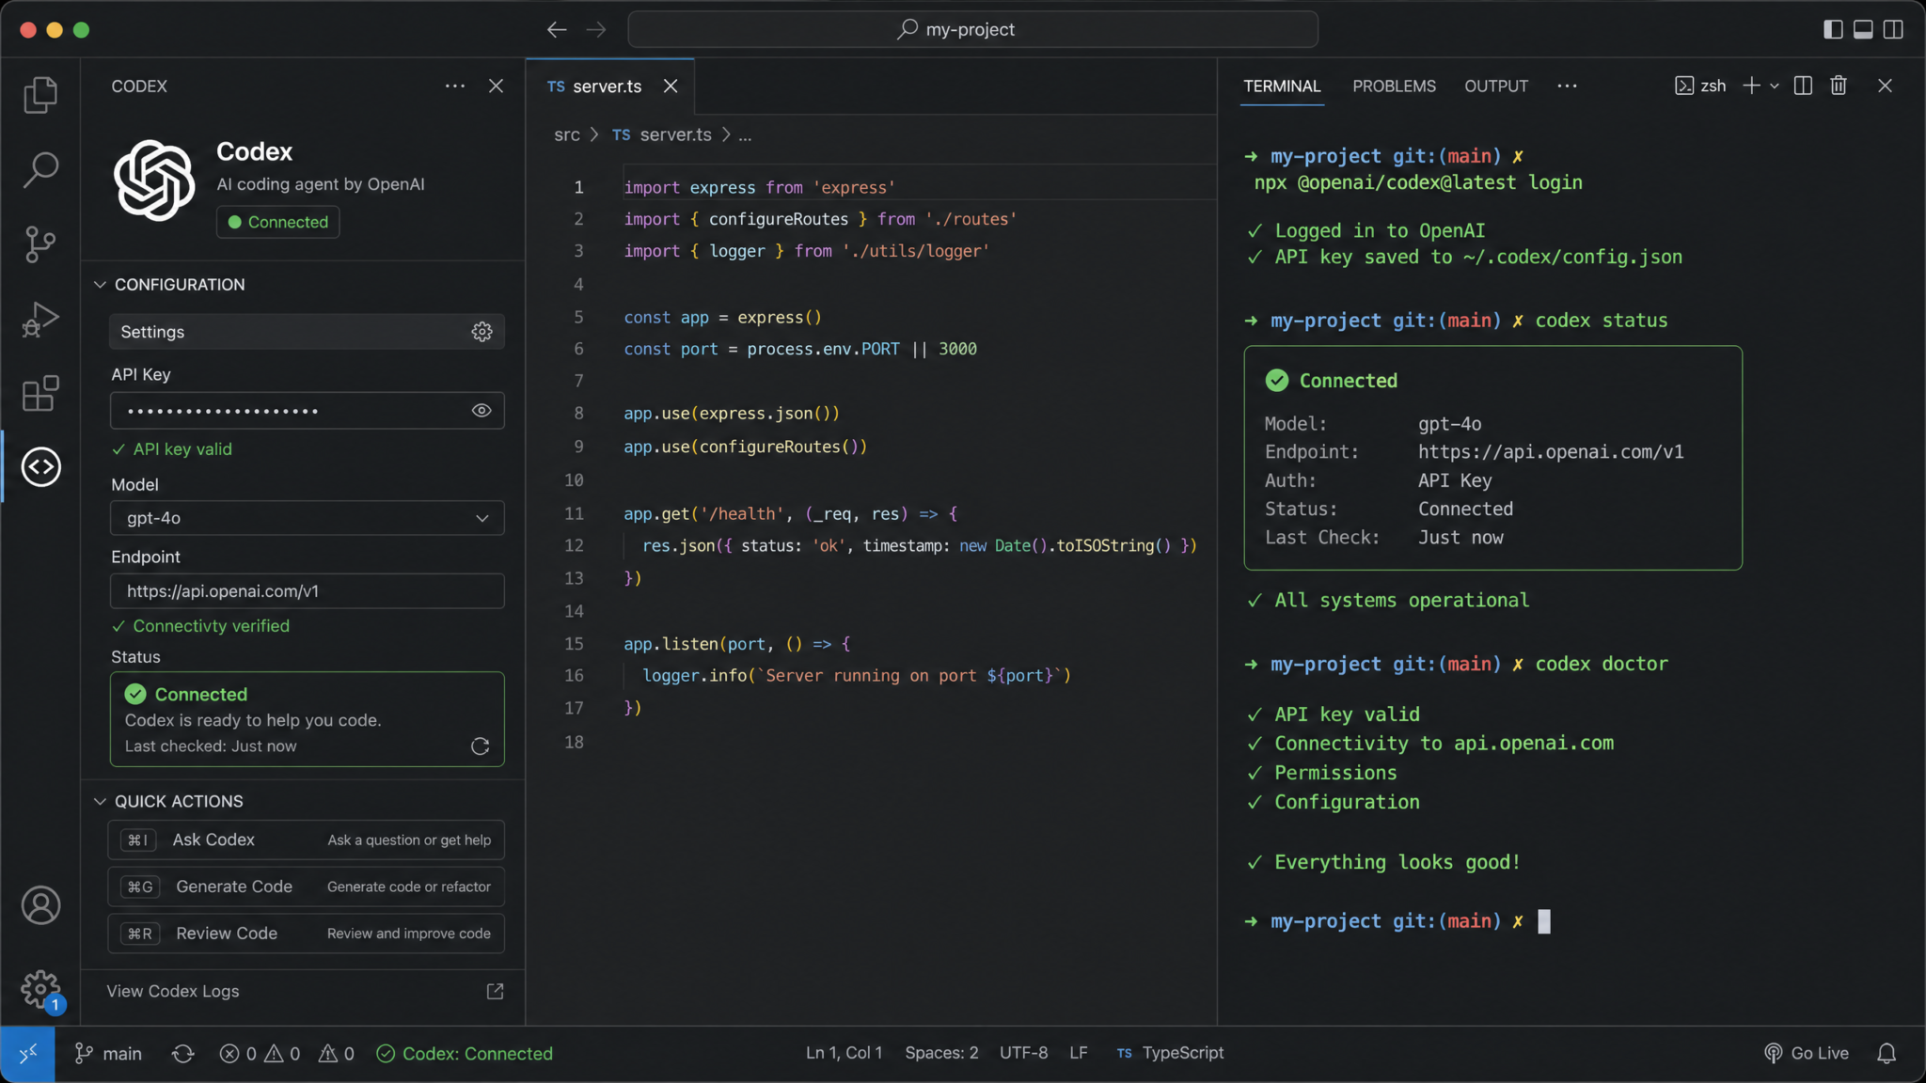Toggle secondary side bar layout icon

tap(1893, 29)
